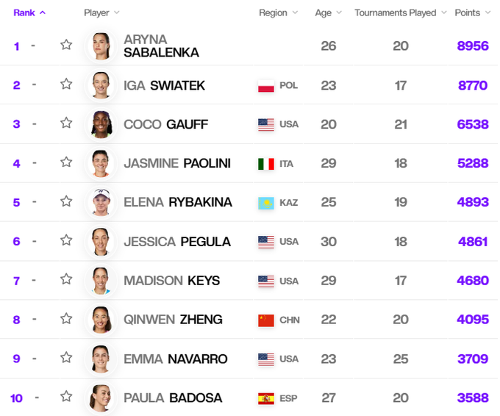Click the Spain flag beside Badosa

tap(265, 398)
